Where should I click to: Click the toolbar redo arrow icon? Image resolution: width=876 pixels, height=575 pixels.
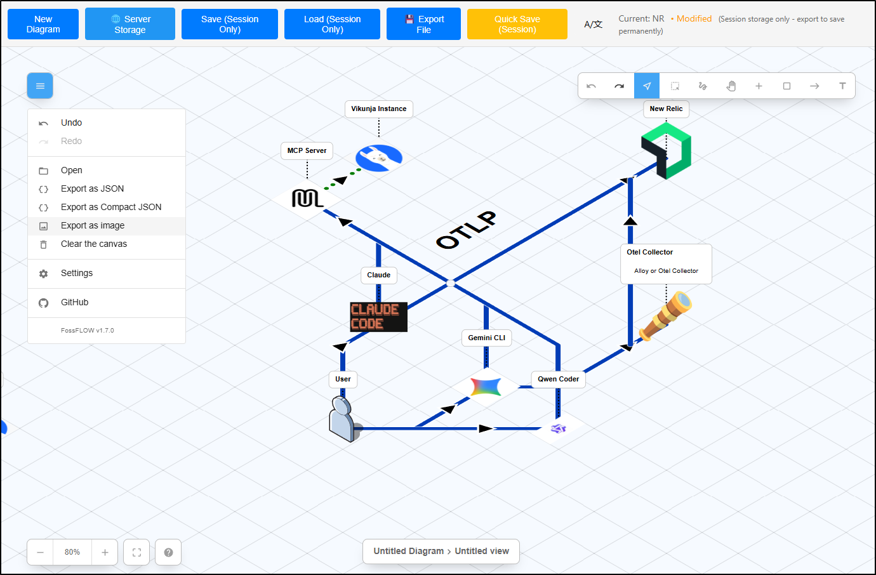pos(619,86)
